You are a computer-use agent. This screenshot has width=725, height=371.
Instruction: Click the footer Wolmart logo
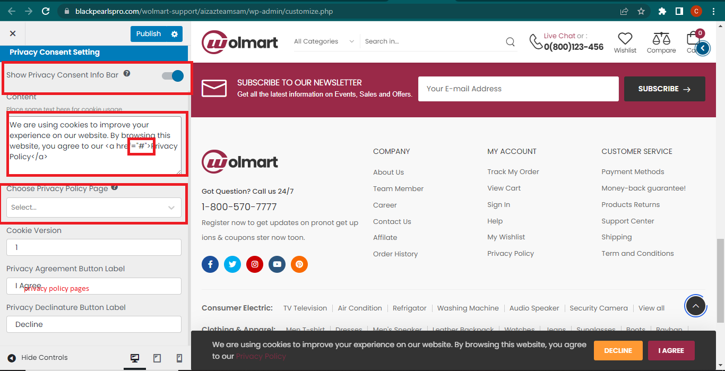coord(240,162)
